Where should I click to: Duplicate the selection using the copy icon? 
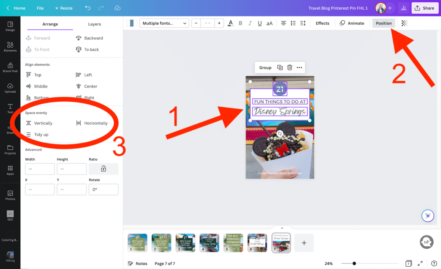pos(280,67)
